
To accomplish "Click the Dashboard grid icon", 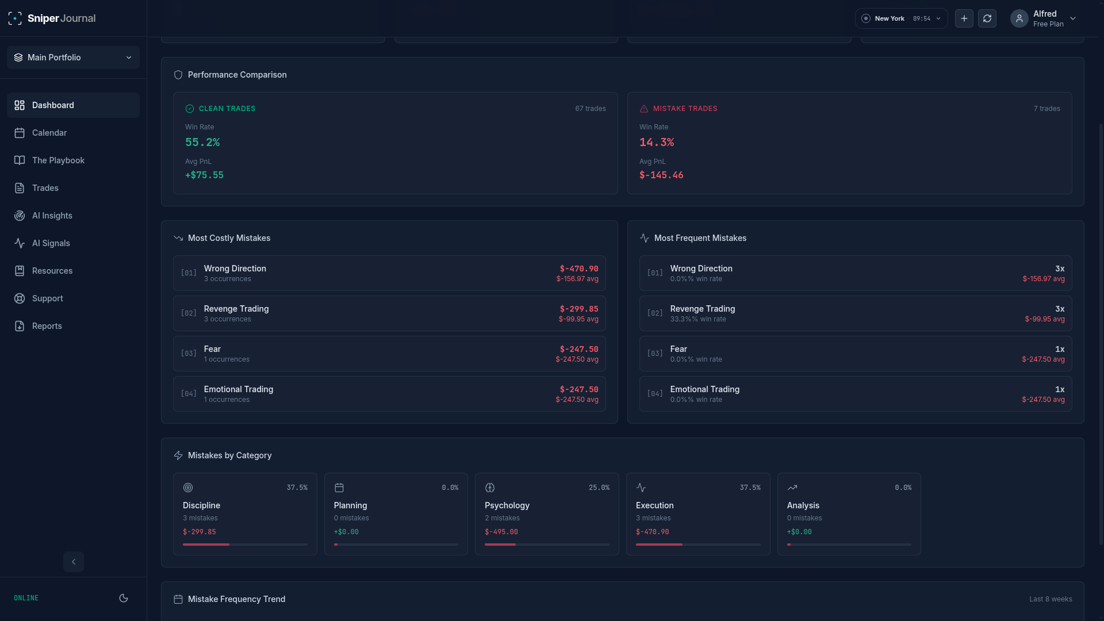I will [x=20, y=105].
